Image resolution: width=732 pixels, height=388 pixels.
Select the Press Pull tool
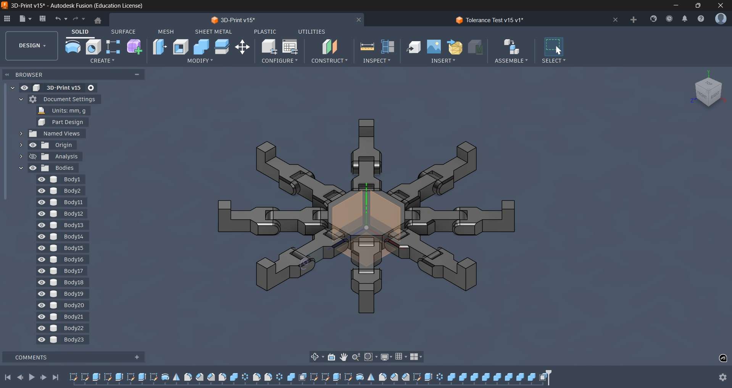click(160, 47)
